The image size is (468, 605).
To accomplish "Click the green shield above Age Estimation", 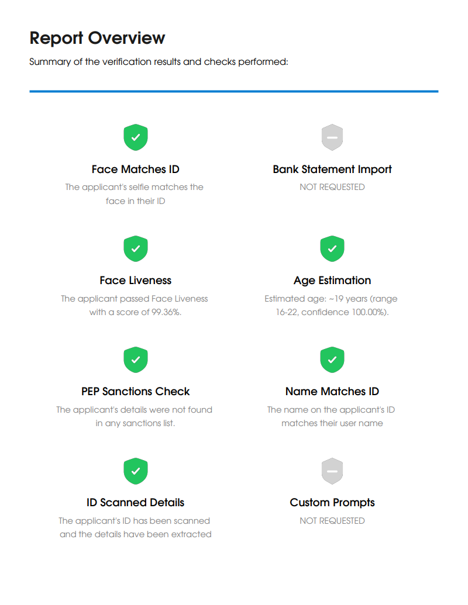I will 332,249.
